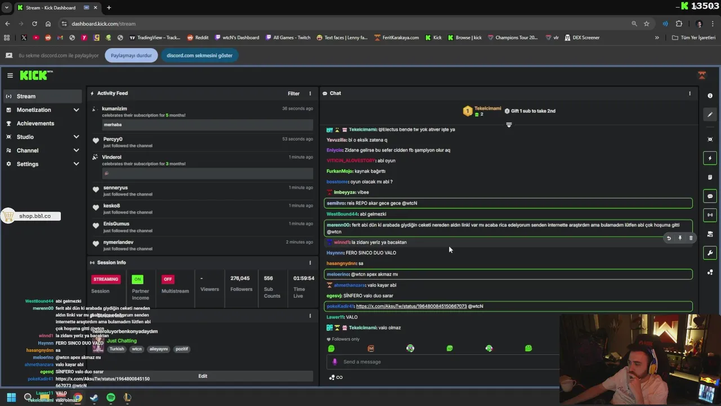This screenshot has width=721, height=406.
Task: Open the info icon in right sidebar
Action: coord(710,96)
